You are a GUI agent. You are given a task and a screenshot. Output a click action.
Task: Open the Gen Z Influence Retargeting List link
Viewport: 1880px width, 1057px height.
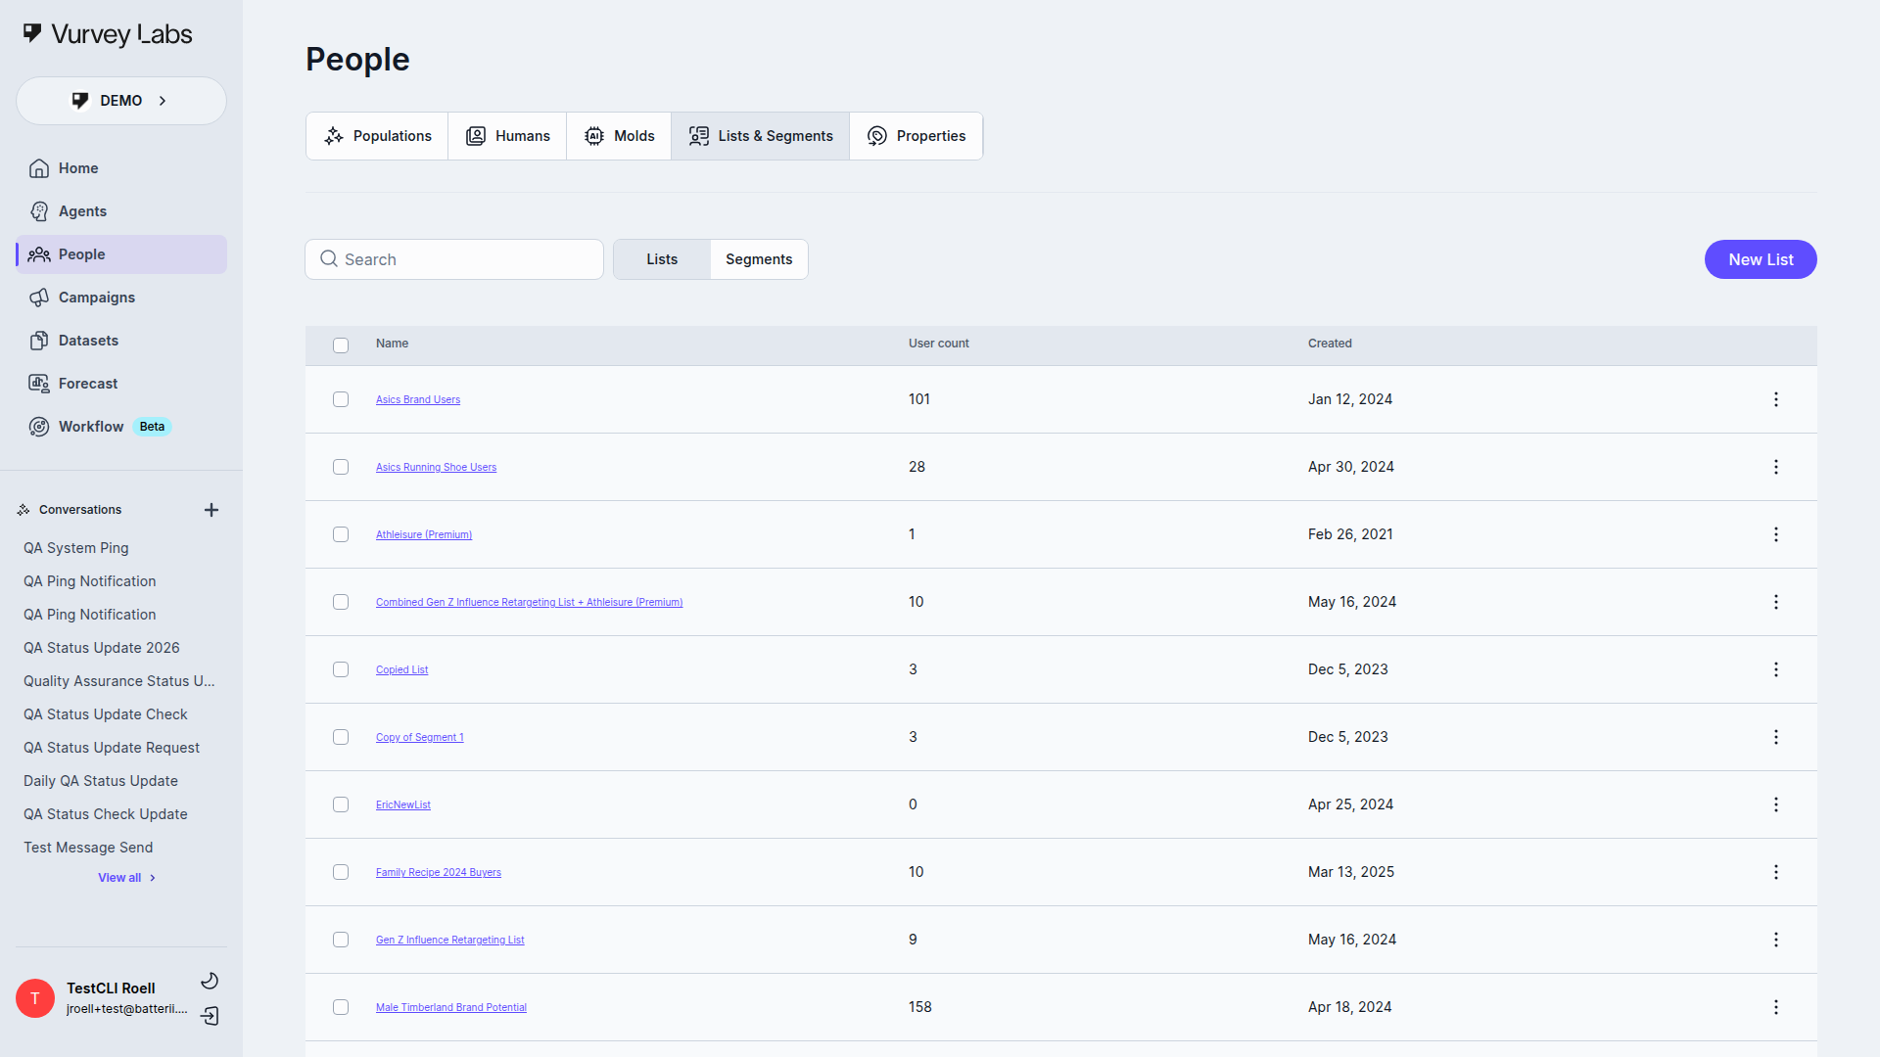coord(449,940)
